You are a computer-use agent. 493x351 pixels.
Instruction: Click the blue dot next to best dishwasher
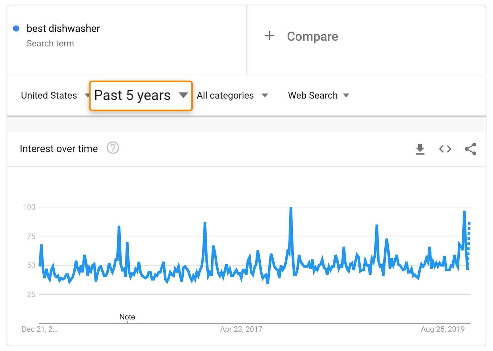(16, 28)
